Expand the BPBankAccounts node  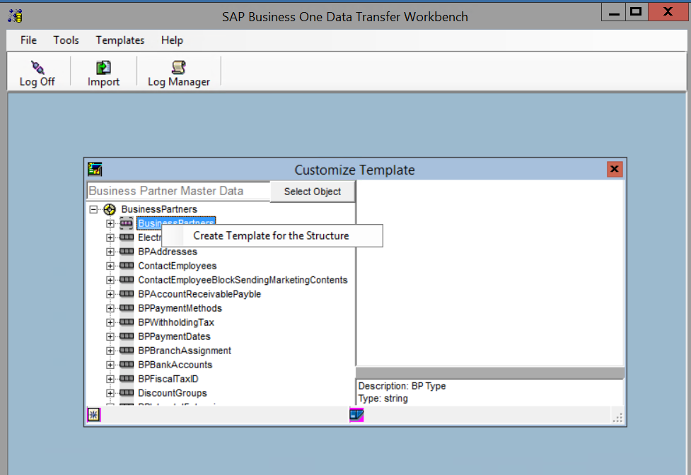(110, 365)
